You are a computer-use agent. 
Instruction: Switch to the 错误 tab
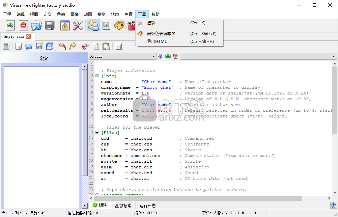tap(100, 205)
